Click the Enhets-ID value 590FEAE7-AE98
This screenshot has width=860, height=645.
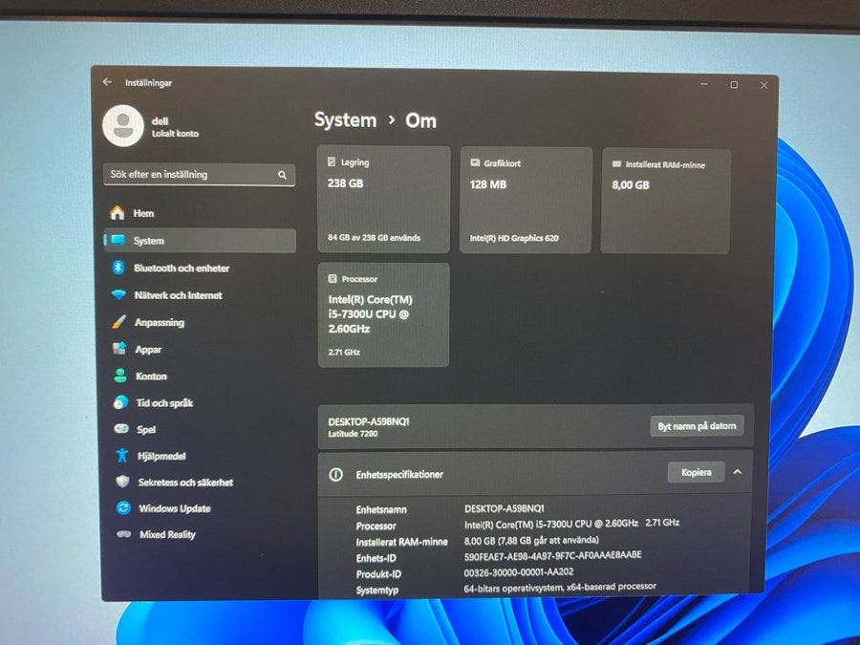coord(552,555)
